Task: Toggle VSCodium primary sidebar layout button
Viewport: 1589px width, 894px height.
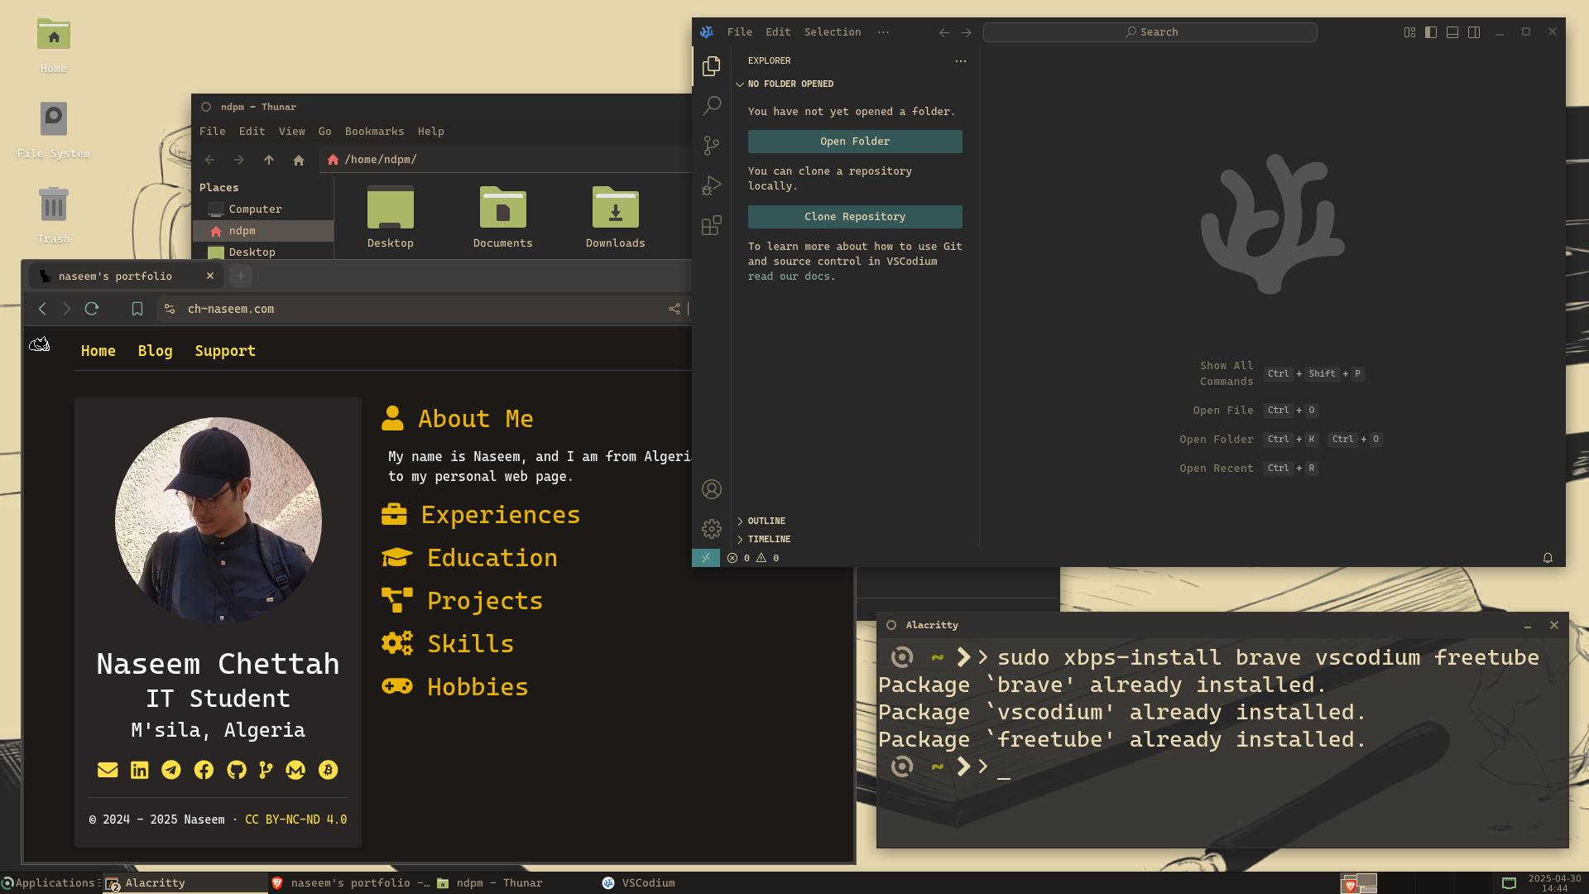Action: (1431, 32)
